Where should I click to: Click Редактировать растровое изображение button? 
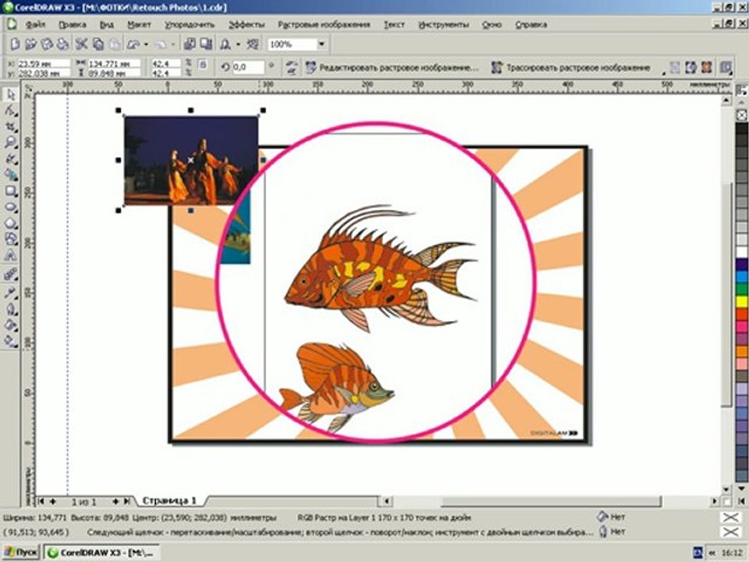[x=392, y=68]
